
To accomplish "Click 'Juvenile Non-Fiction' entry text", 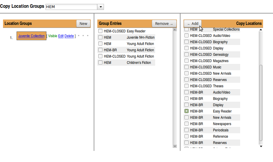I will pyautogui.click(x=140, y=37).
